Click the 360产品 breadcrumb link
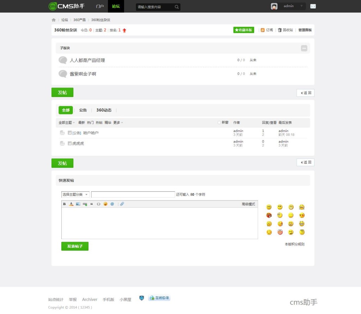361x314 pixels. 79,20
